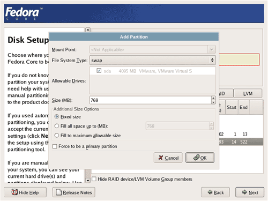Click the Disk Setup heading
Screen dimensions: 268x201
coord(28,40)
